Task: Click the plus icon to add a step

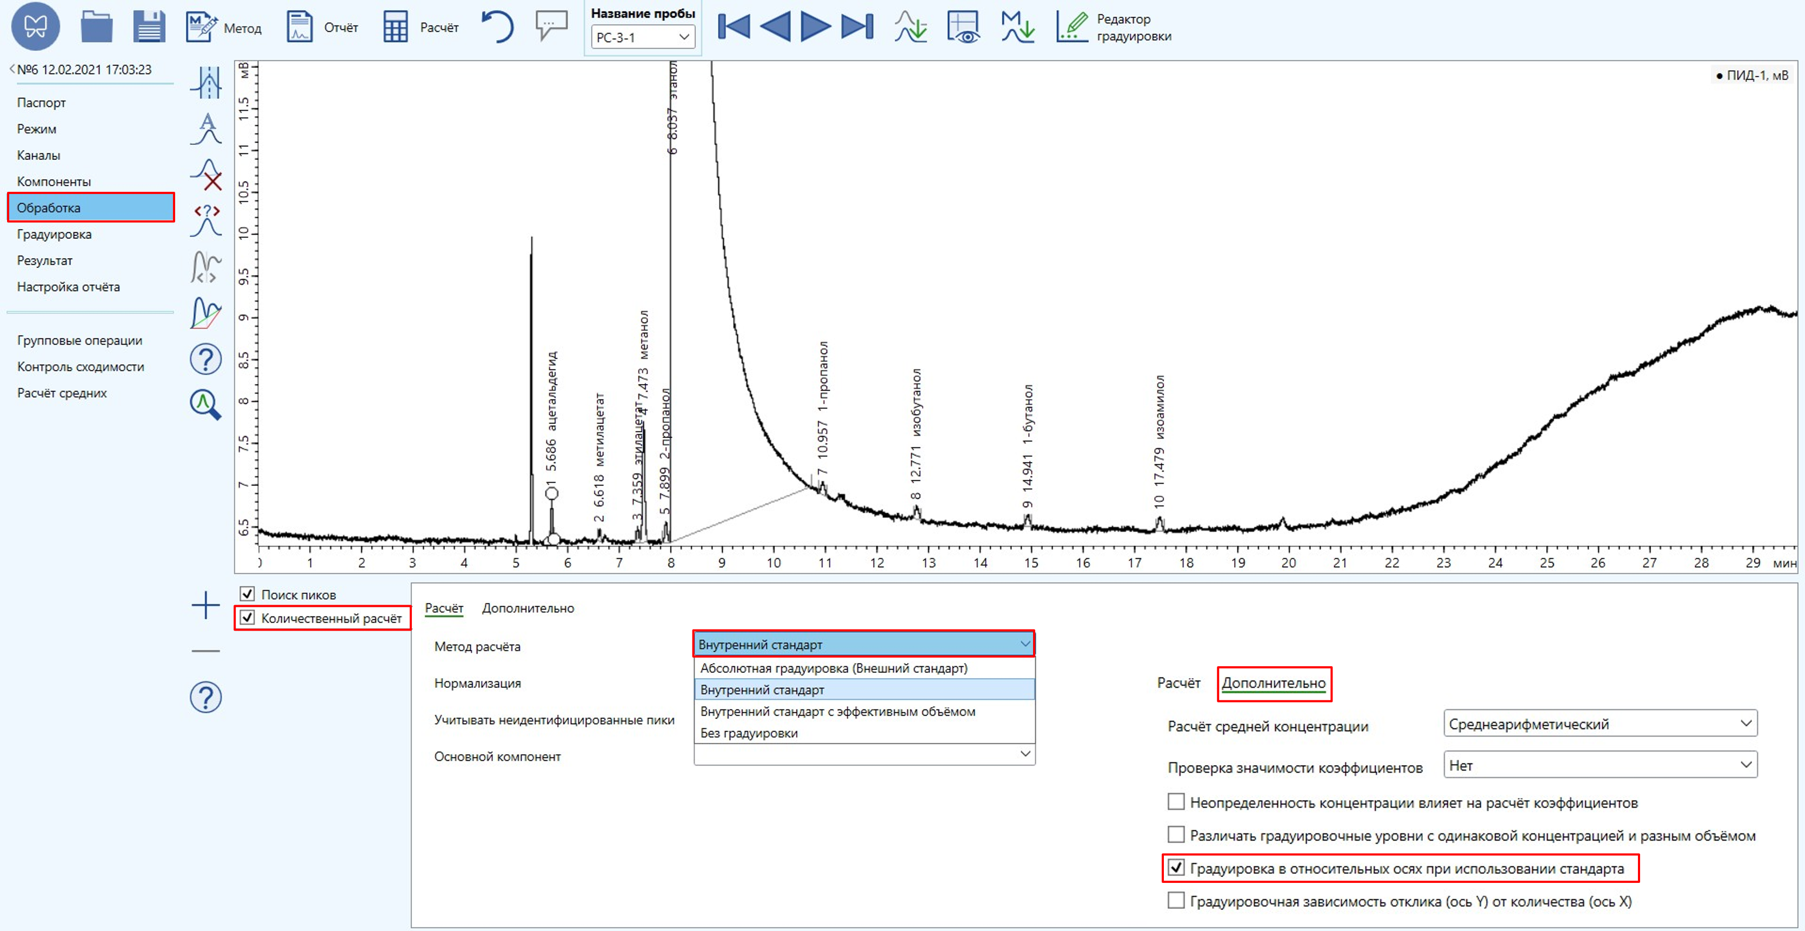Action: (x=206, y=605)
